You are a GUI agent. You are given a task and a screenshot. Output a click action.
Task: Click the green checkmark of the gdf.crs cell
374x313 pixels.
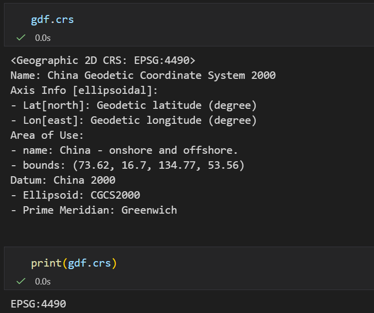pos(21,37)
